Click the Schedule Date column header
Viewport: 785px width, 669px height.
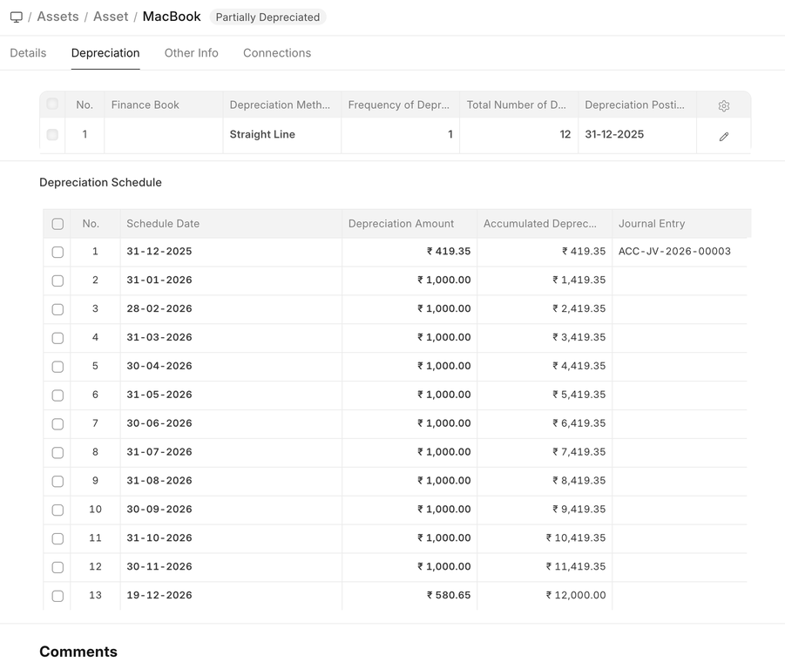pyautogui.click(x=231, y=224)
